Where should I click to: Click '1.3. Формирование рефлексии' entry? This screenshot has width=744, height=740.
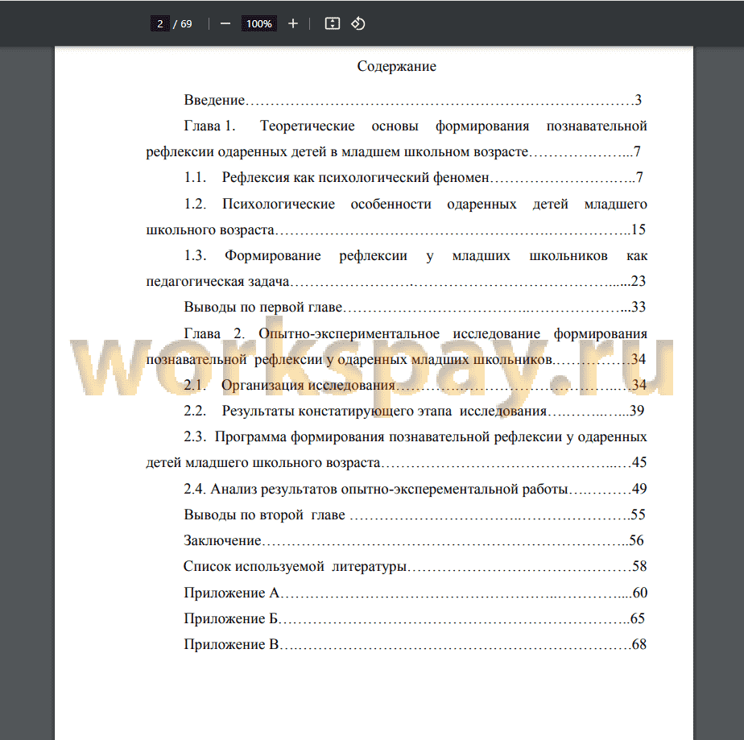pyautogui.click(x=415, y=256)
